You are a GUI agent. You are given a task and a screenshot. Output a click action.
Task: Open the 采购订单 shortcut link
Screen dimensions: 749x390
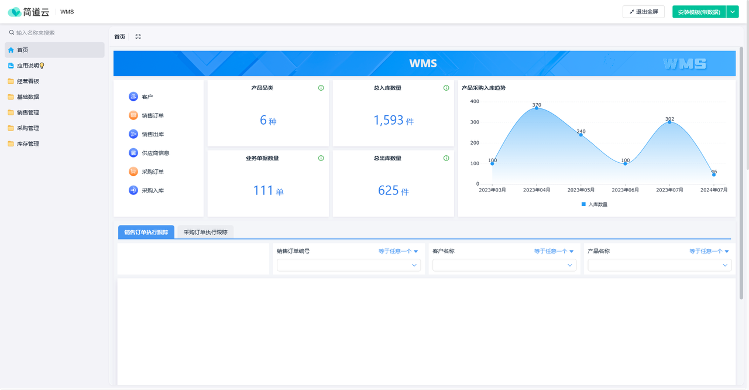[153, 172]
